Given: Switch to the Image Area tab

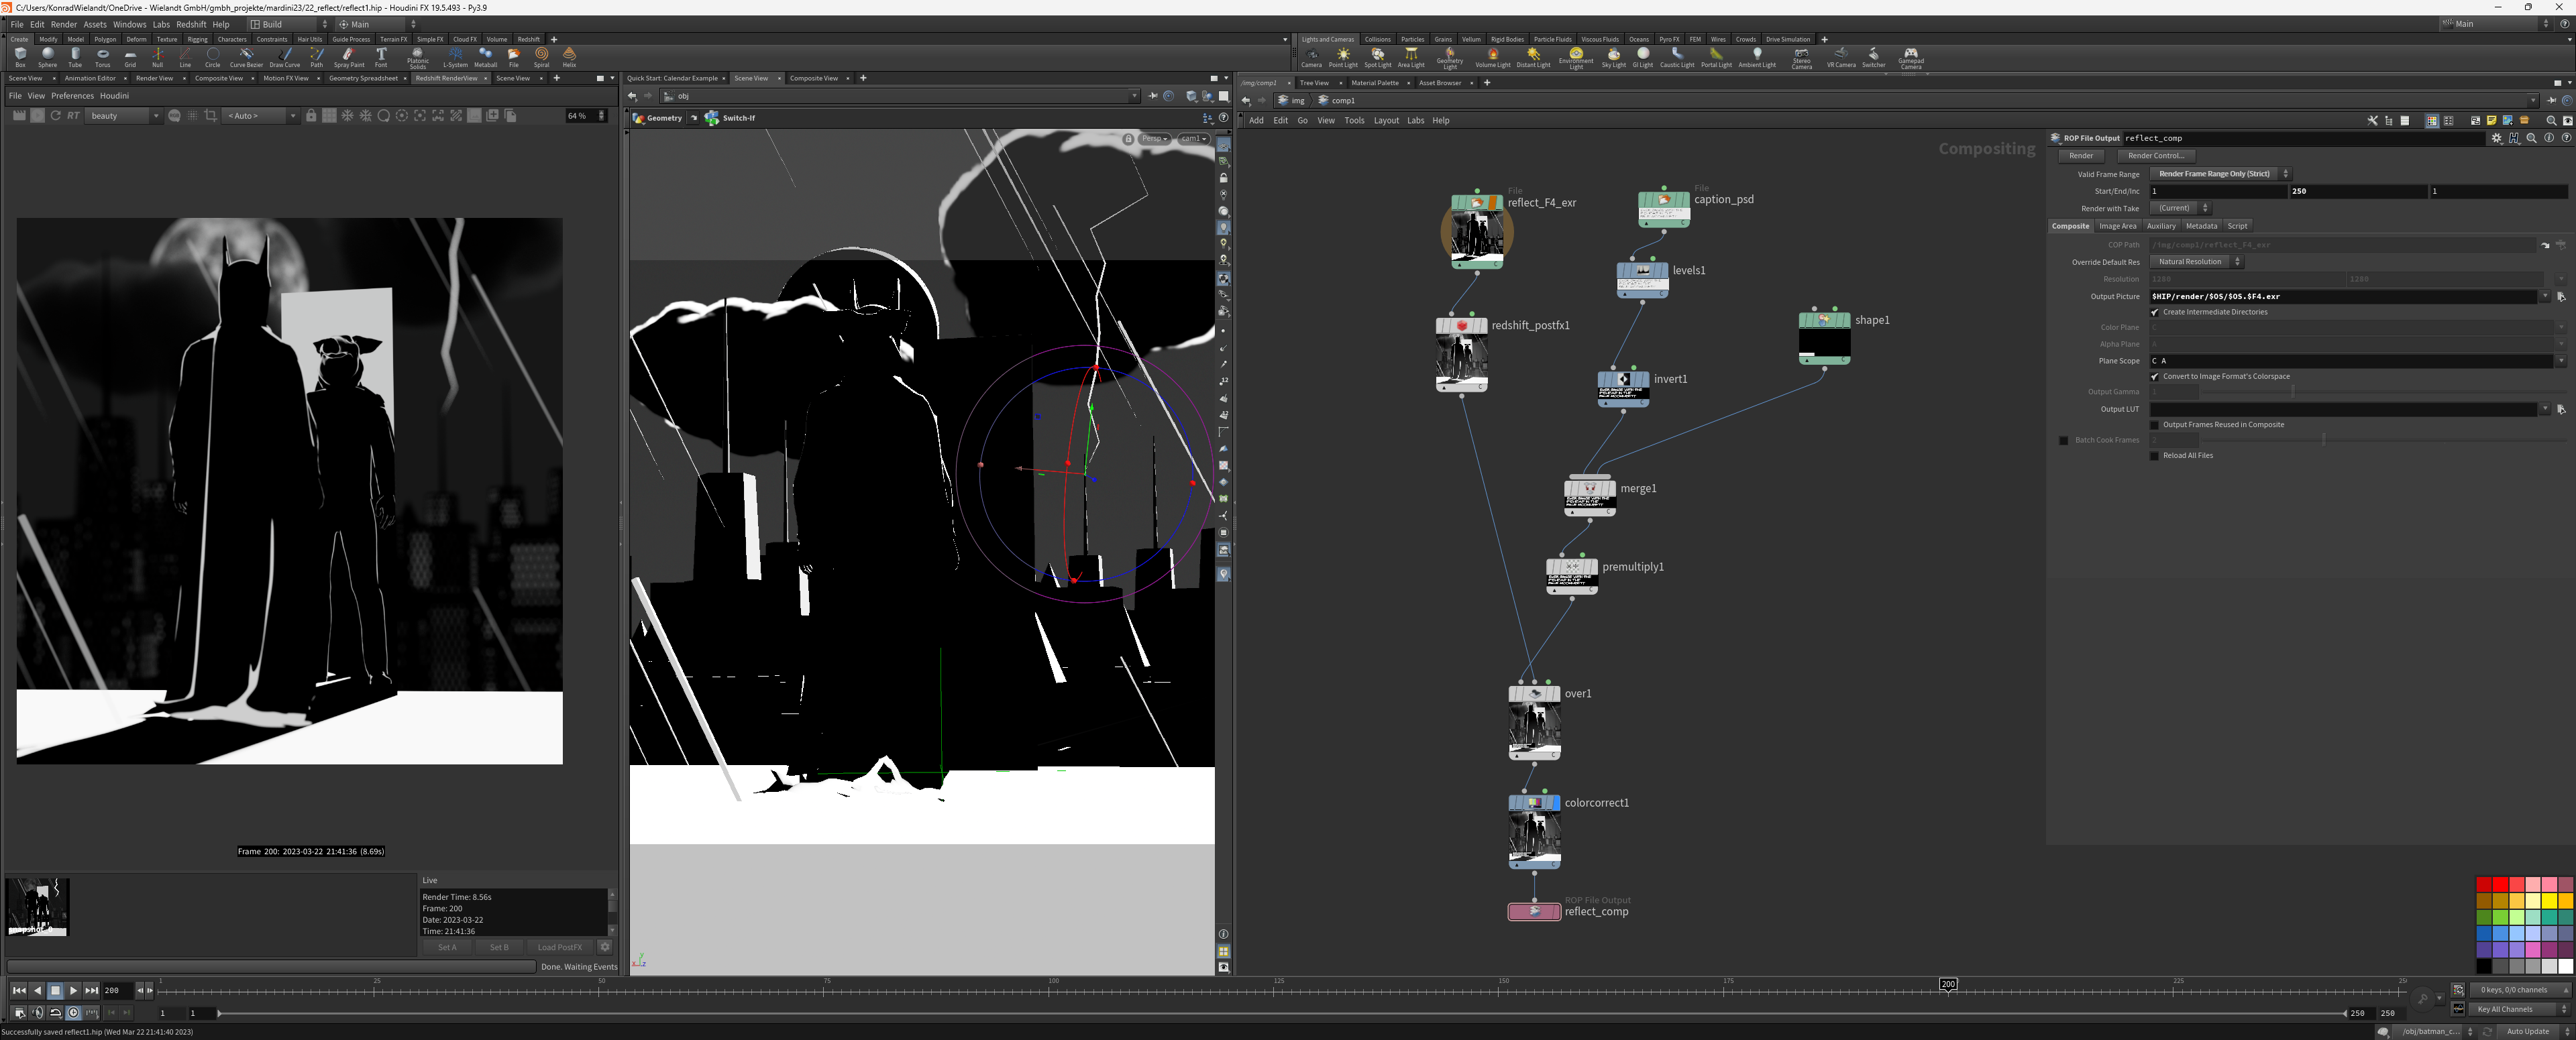Looking at the screenshot, I should click(2117, 226).
